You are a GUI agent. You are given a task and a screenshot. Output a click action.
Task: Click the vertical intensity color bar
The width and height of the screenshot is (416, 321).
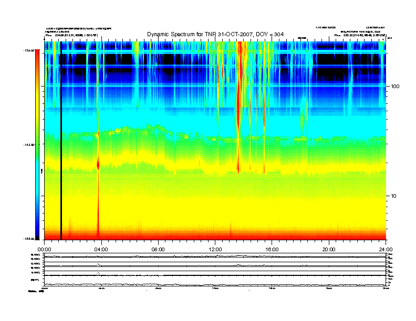37,144
